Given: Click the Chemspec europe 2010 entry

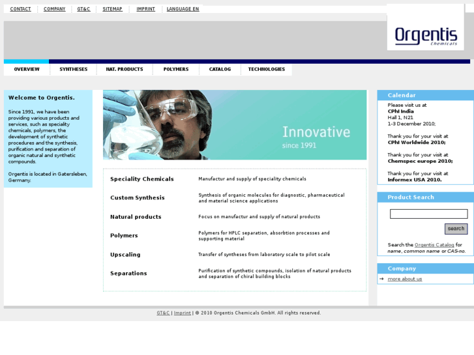Looking at the screenshot, I should coord(420,161).
